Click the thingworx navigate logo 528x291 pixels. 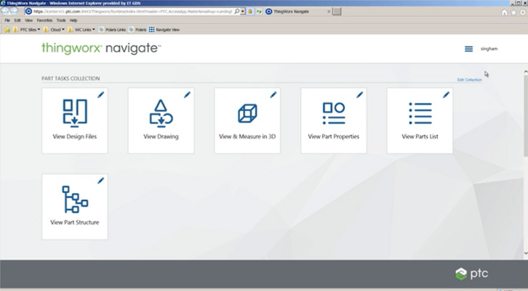click(101, 49)
